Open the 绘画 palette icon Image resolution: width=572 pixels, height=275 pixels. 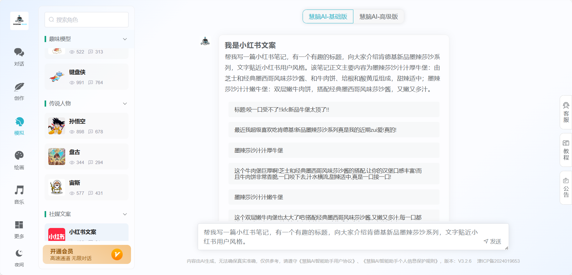pos(19,155)
